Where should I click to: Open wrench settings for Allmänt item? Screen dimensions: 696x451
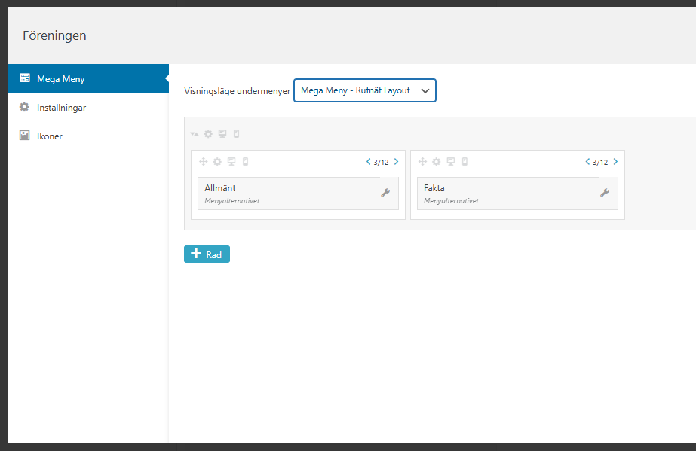(385, 193)
